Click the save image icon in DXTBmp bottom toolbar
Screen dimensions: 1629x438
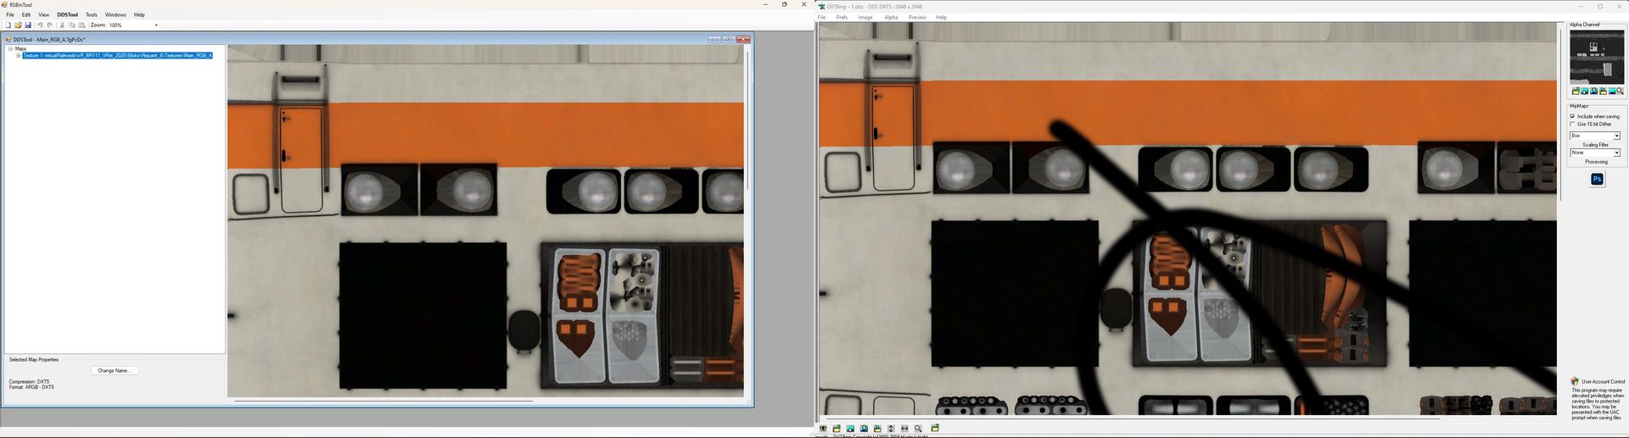pos(850,429)
